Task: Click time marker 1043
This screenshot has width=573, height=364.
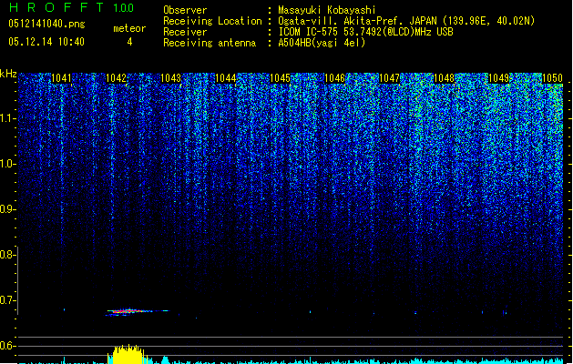Action: point(170,78)
